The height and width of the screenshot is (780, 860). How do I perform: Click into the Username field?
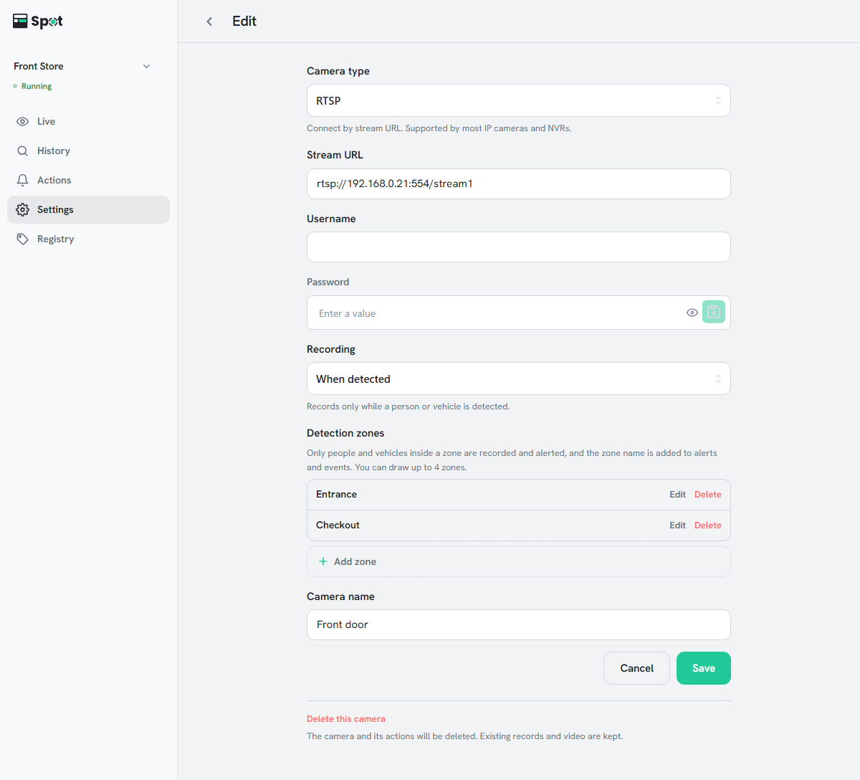(x=519, y=247)
